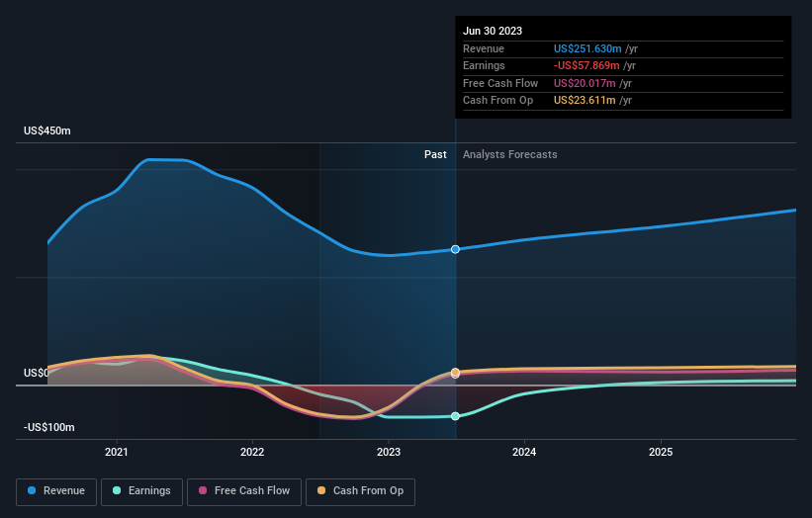Click the US$23.611m cash from op value

585,101
